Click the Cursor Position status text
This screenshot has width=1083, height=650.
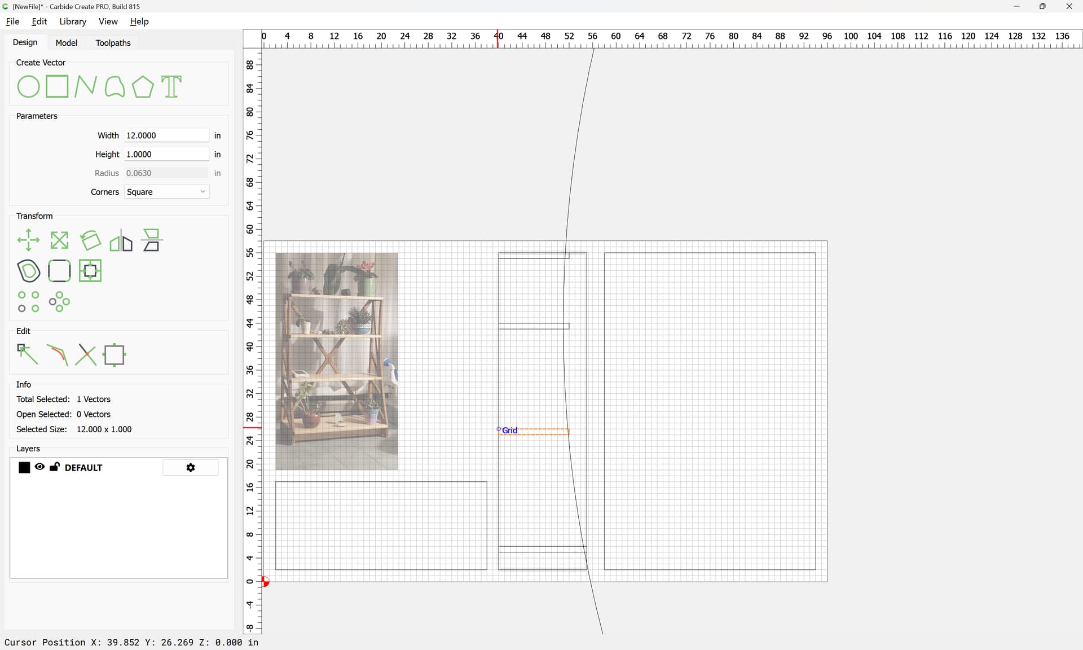click(131, 642)
